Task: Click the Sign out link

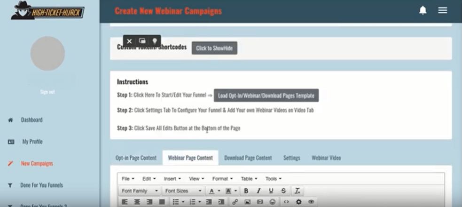Action: 47,92
